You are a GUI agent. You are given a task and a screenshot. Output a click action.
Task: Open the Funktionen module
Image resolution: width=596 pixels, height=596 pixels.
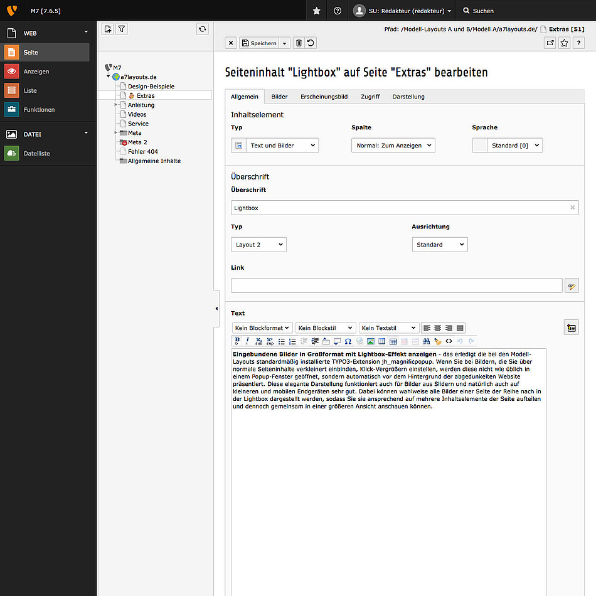coord(45,109)
